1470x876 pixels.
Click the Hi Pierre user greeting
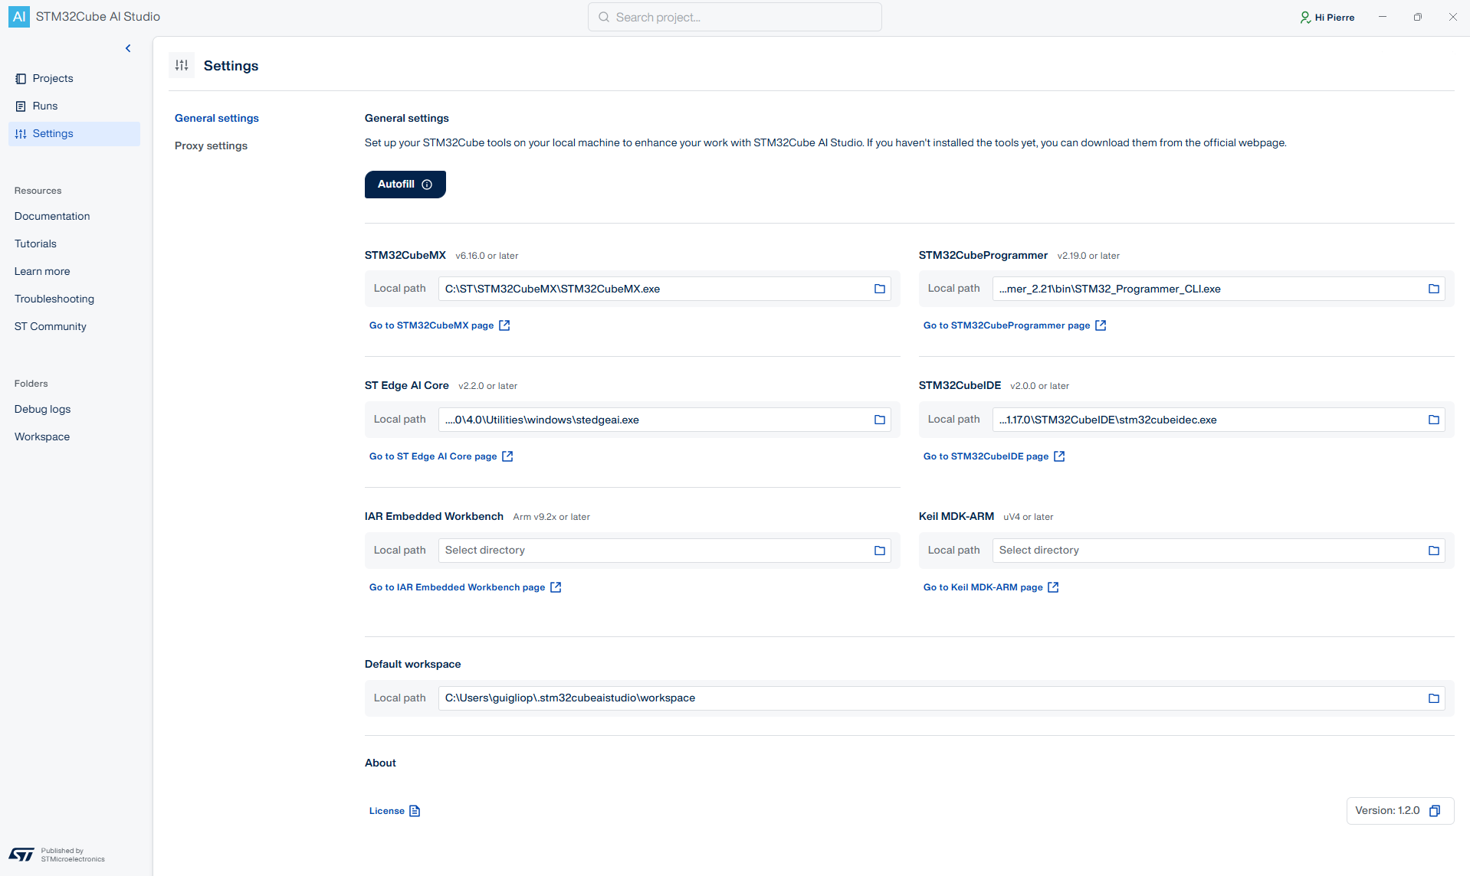(1334, 18)
